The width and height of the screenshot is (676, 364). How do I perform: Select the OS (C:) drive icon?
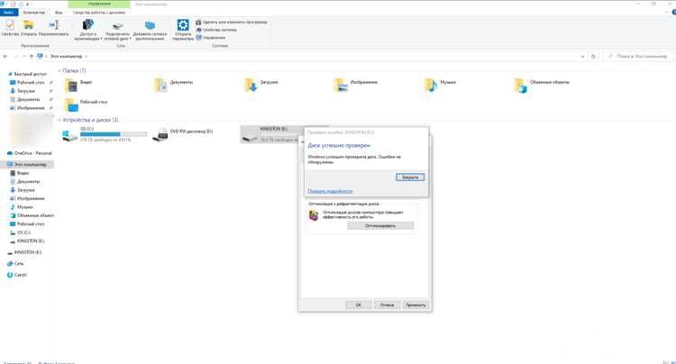click(69, 135)
